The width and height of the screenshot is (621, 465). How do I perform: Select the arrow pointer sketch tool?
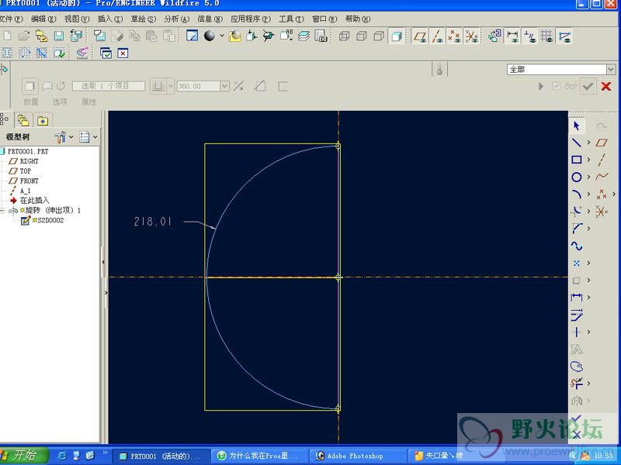click(x=576, y=126)
